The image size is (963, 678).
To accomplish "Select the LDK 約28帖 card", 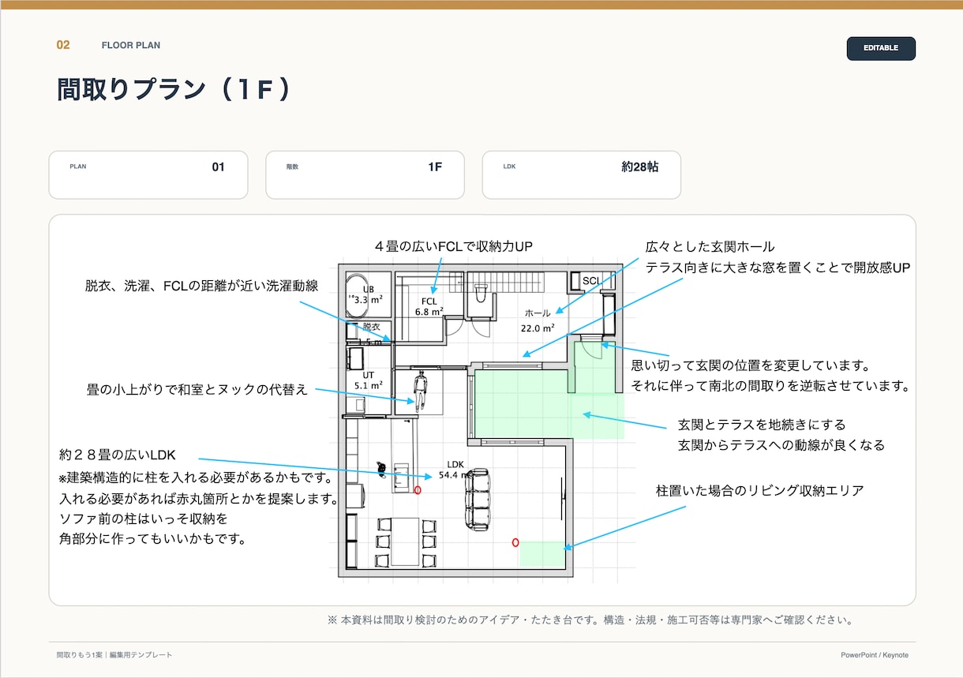I will pos(582,175).
